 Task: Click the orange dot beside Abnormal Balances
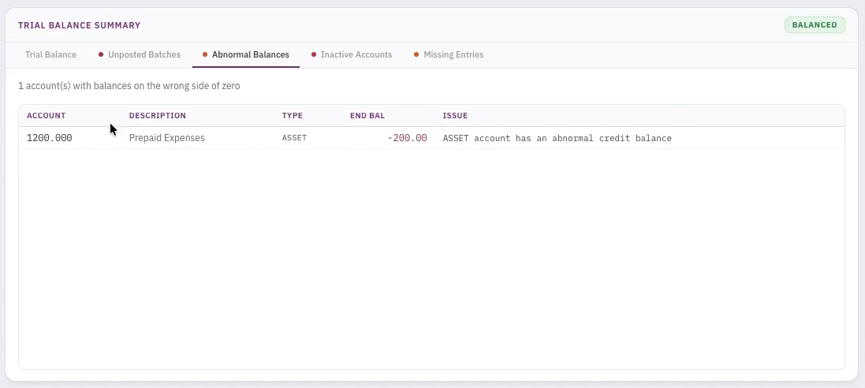205,55
